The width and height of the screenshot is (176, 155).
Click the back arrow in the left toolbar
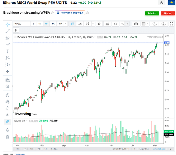click(7, 71)
